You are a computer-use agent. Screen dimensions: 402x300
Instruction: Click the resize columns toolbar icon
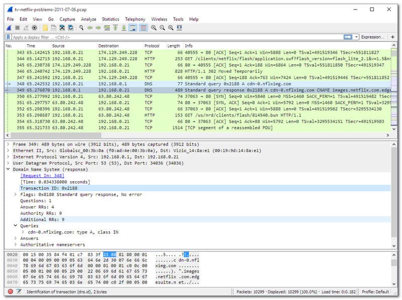(x=179, y=28)
